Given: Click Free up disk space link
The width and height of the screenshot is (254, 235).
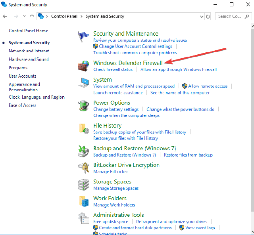Looking at the screenshot, I should click(x=111, y=222).
